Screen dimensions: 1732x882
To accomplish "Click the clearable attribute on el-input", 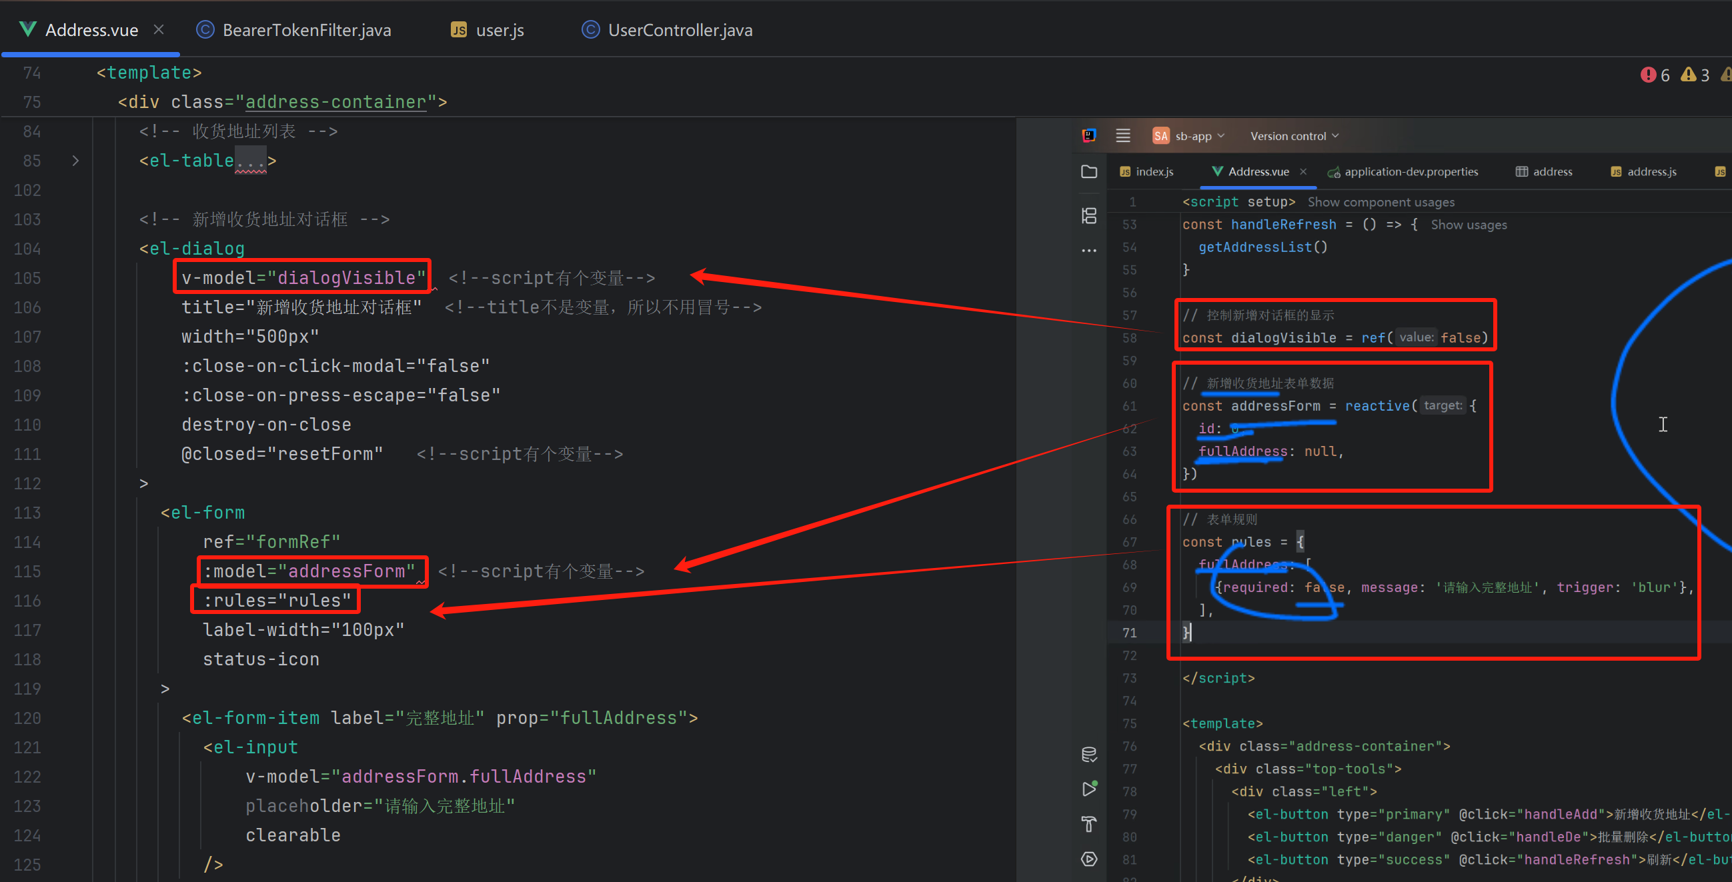I will (x=293, y=835).
